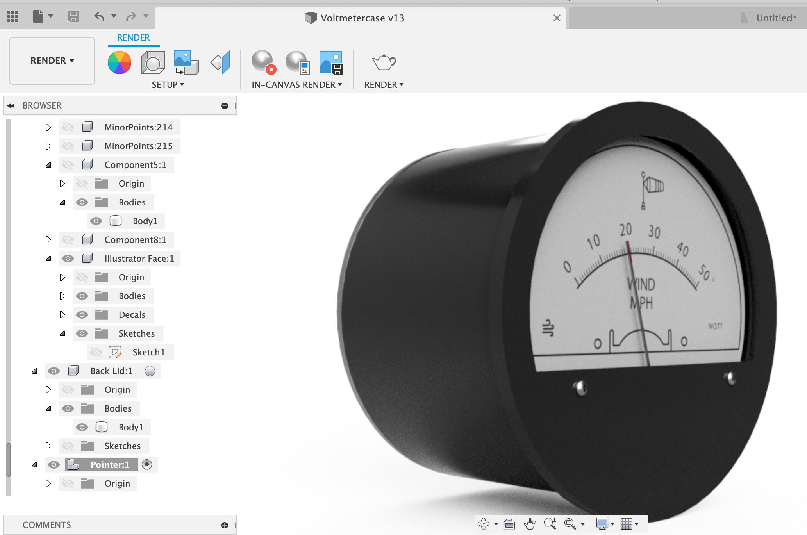This screenshot has height=535, width=807.
Task: Open the IN-CANVAS RENDER menu
Action: coord(297,85)
